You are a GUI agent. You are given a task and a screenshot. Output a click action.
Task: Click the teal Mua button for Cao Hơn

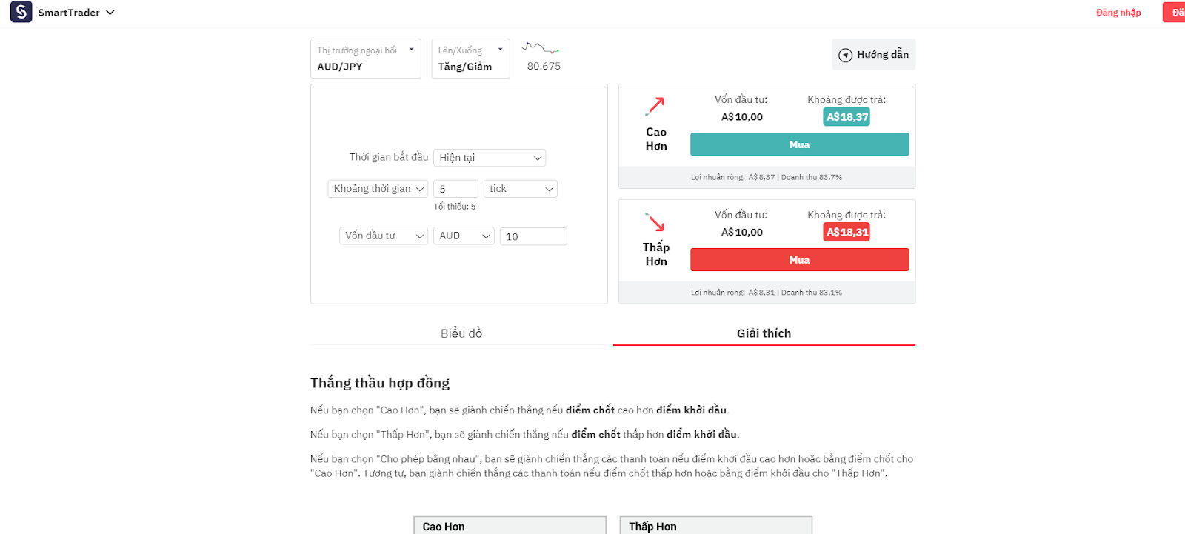(x=800, y=144)
